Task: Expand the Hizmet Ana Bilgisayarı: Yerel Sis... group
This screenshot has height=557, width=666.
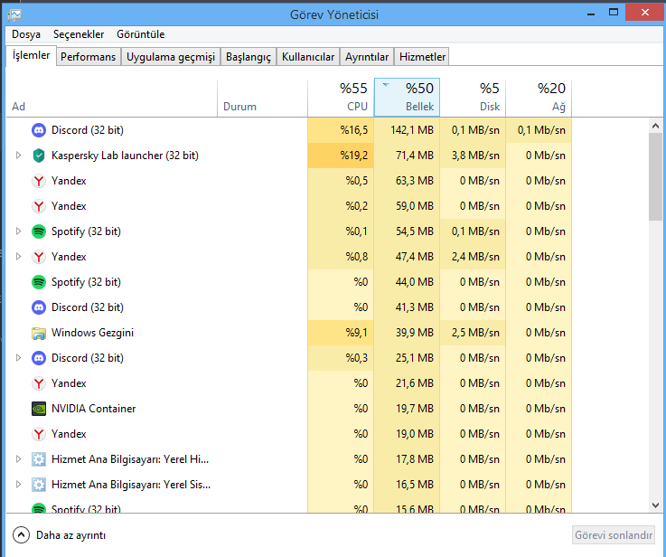Action: [18, 485]
